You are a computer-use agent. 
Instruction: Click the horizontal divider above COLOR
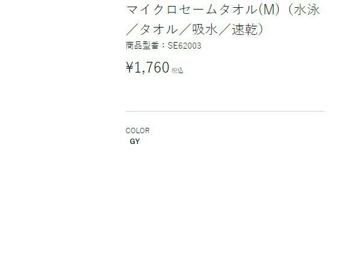tap(225, 112)
